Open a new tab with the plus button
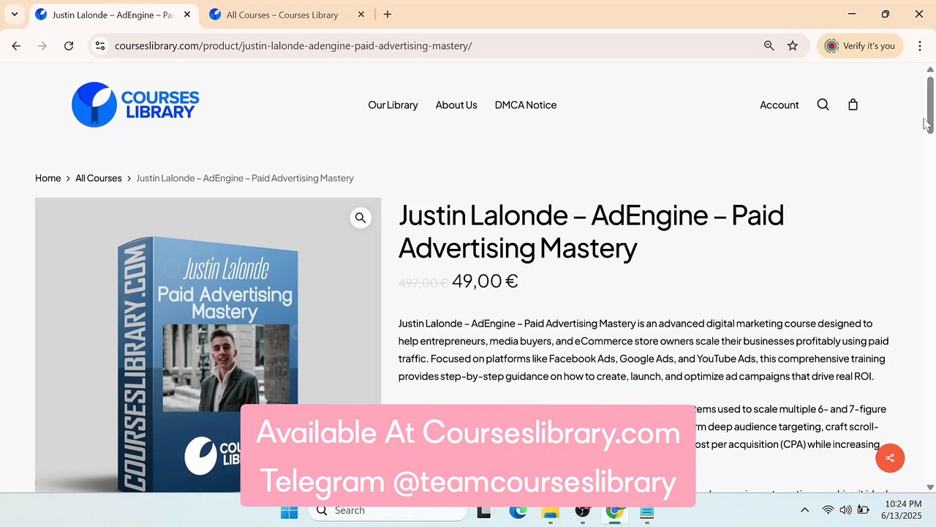The height and width of the screenshot is (527, 936). click(x=388, y=14)
